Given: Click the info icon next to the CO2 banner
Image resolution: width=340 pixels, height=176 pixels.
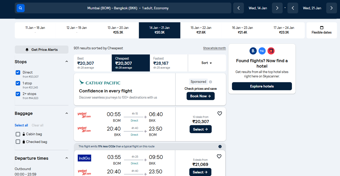Looking at the screenshot, I should pos(220,146).
